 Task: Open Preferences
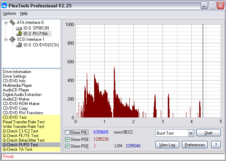coord(195,145)
